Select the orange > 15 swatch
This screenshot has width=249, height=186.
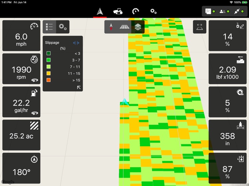[x=48, y=80]
